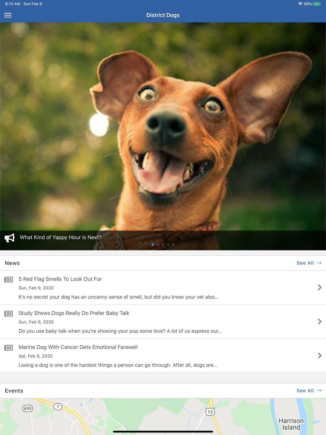Open See All for News
326x435 pixels.
point(309,263)
